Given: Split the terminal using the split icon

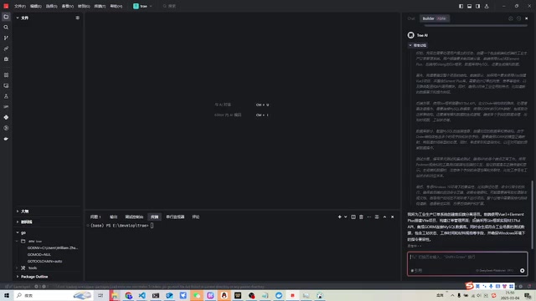Looking at the screenshot, I should 353,217.
